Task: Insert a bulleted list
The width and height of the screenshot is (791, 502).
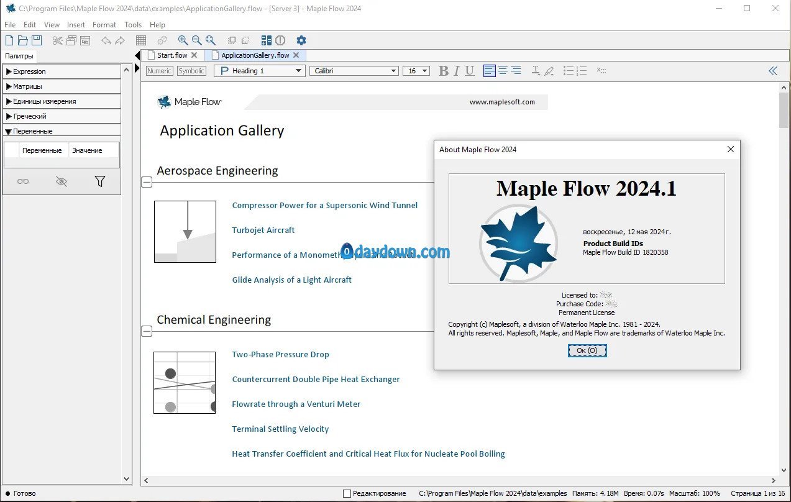Action: (569, 71)
